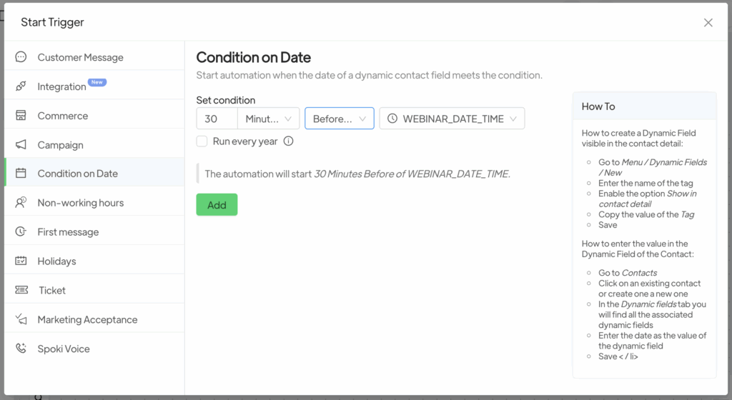This screenshot has width=732, height=400.
Task: Click the Non-working hours person icon
Action: 21,203
